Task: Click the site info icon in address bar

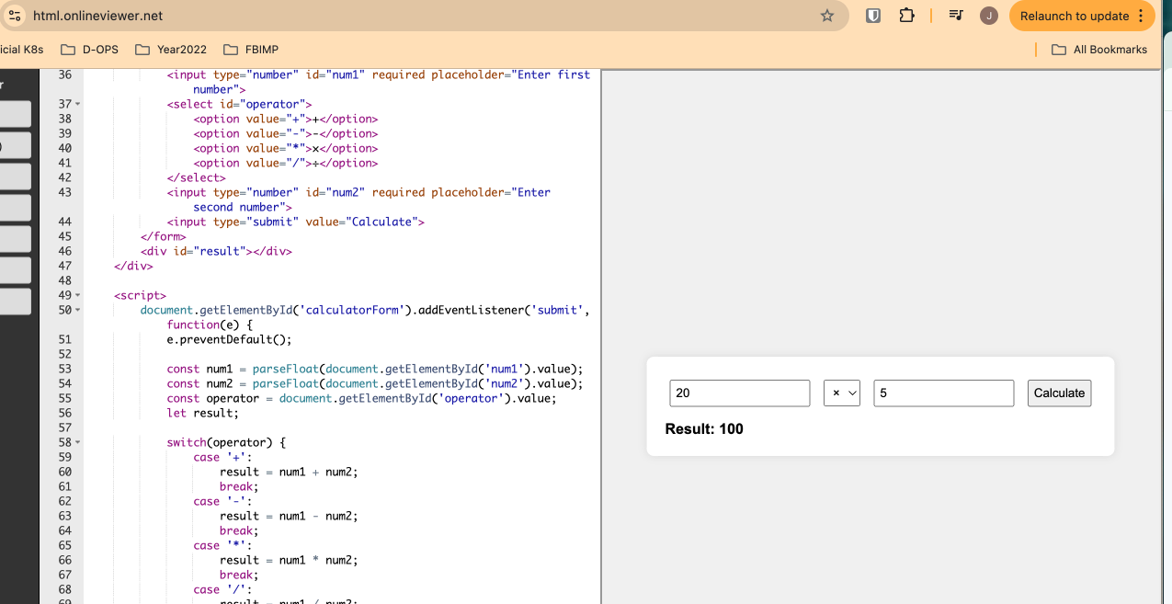Action: (14, 16)
